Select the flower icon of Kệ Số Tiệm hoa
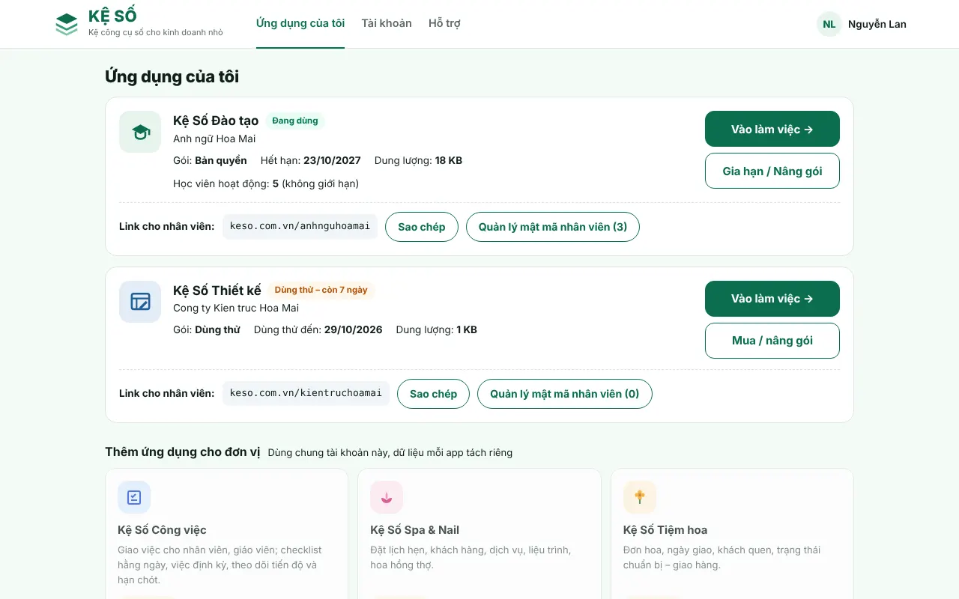959x599 pixels. (x=640, y=497)
